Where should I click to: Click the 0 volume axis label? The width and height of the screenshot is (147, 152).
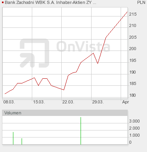coord(130,142)
